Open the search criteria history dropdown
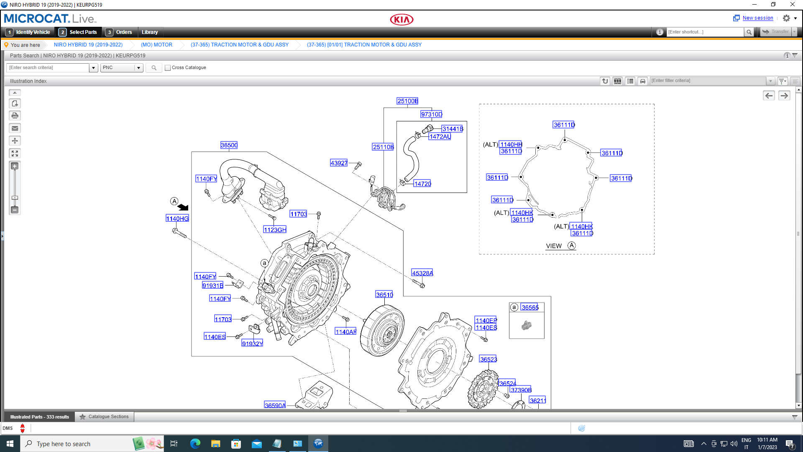The height and width of the screenshot is (452, 803). 93,68
